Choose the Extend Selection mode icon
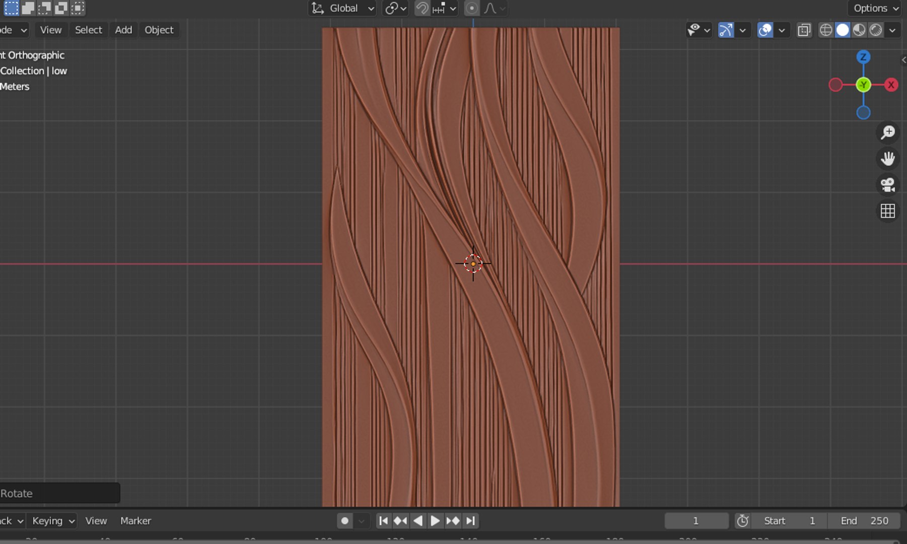 point(28,8)
